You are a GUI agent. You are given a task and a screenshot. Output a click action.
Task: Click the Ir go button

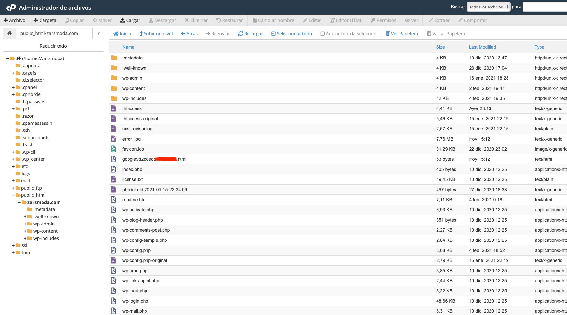coord(98,33)
